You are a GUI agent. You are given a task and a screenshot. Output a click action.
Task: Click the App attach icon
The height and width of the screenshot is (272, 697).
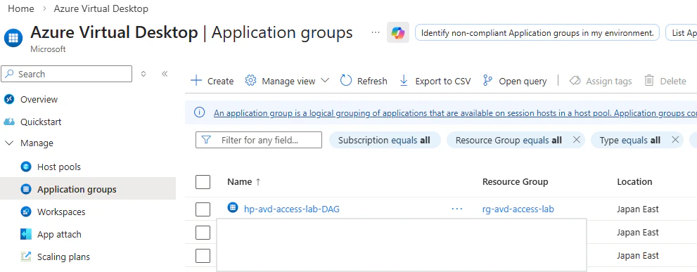point(26,234)
